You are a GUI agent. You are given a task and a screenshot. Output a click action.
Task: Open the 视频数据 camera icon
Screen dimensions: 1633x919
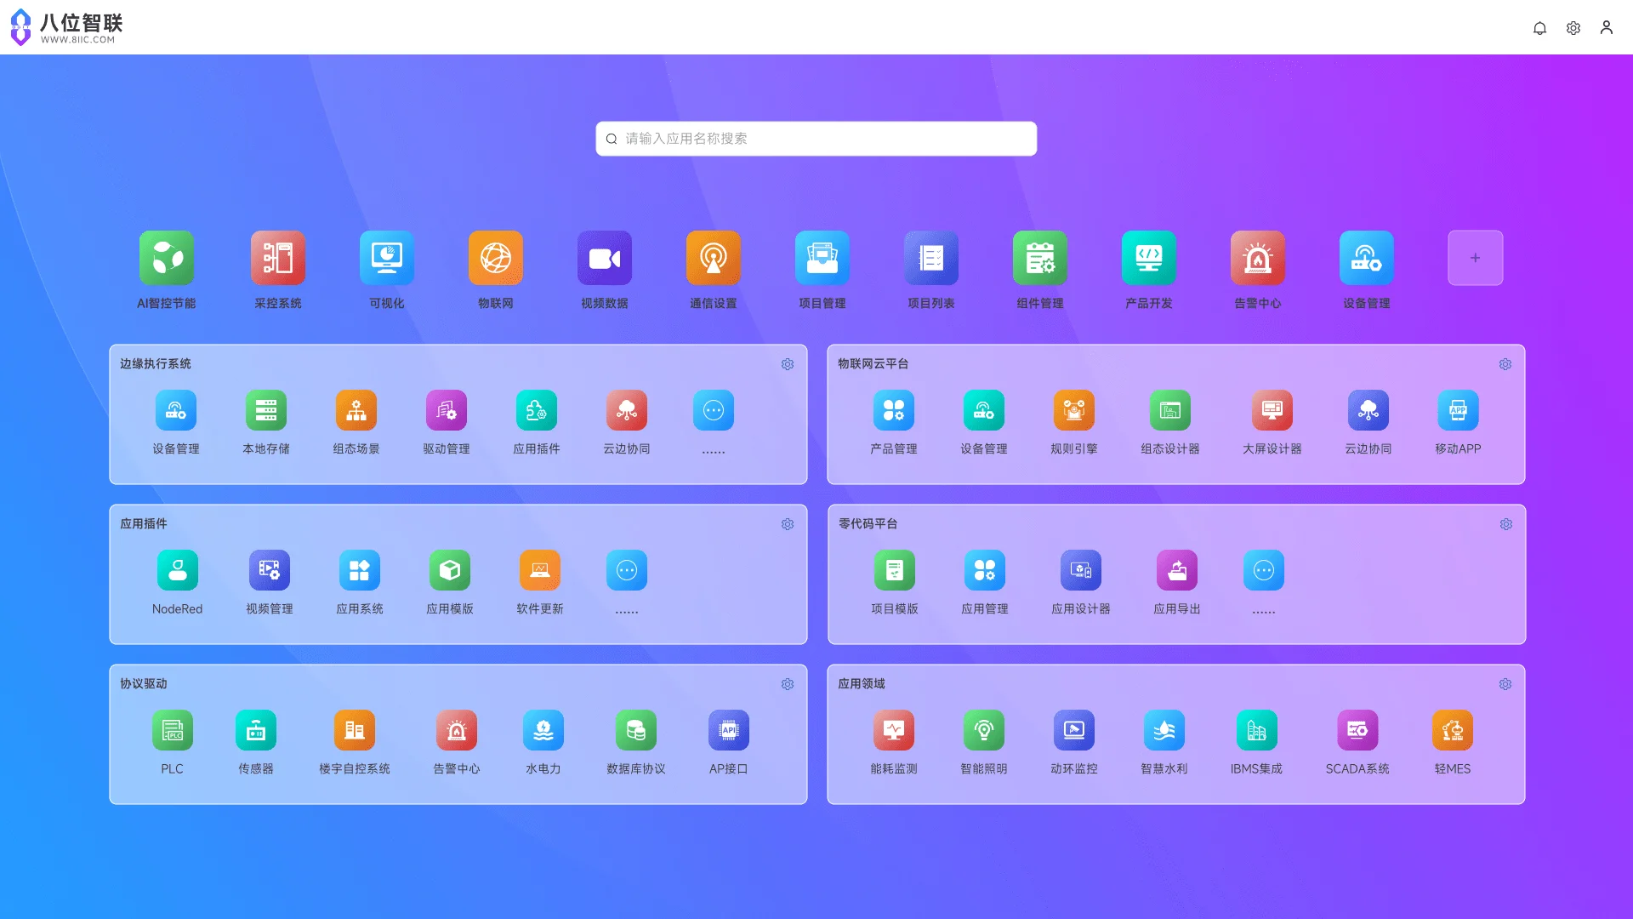coord(605,258)
